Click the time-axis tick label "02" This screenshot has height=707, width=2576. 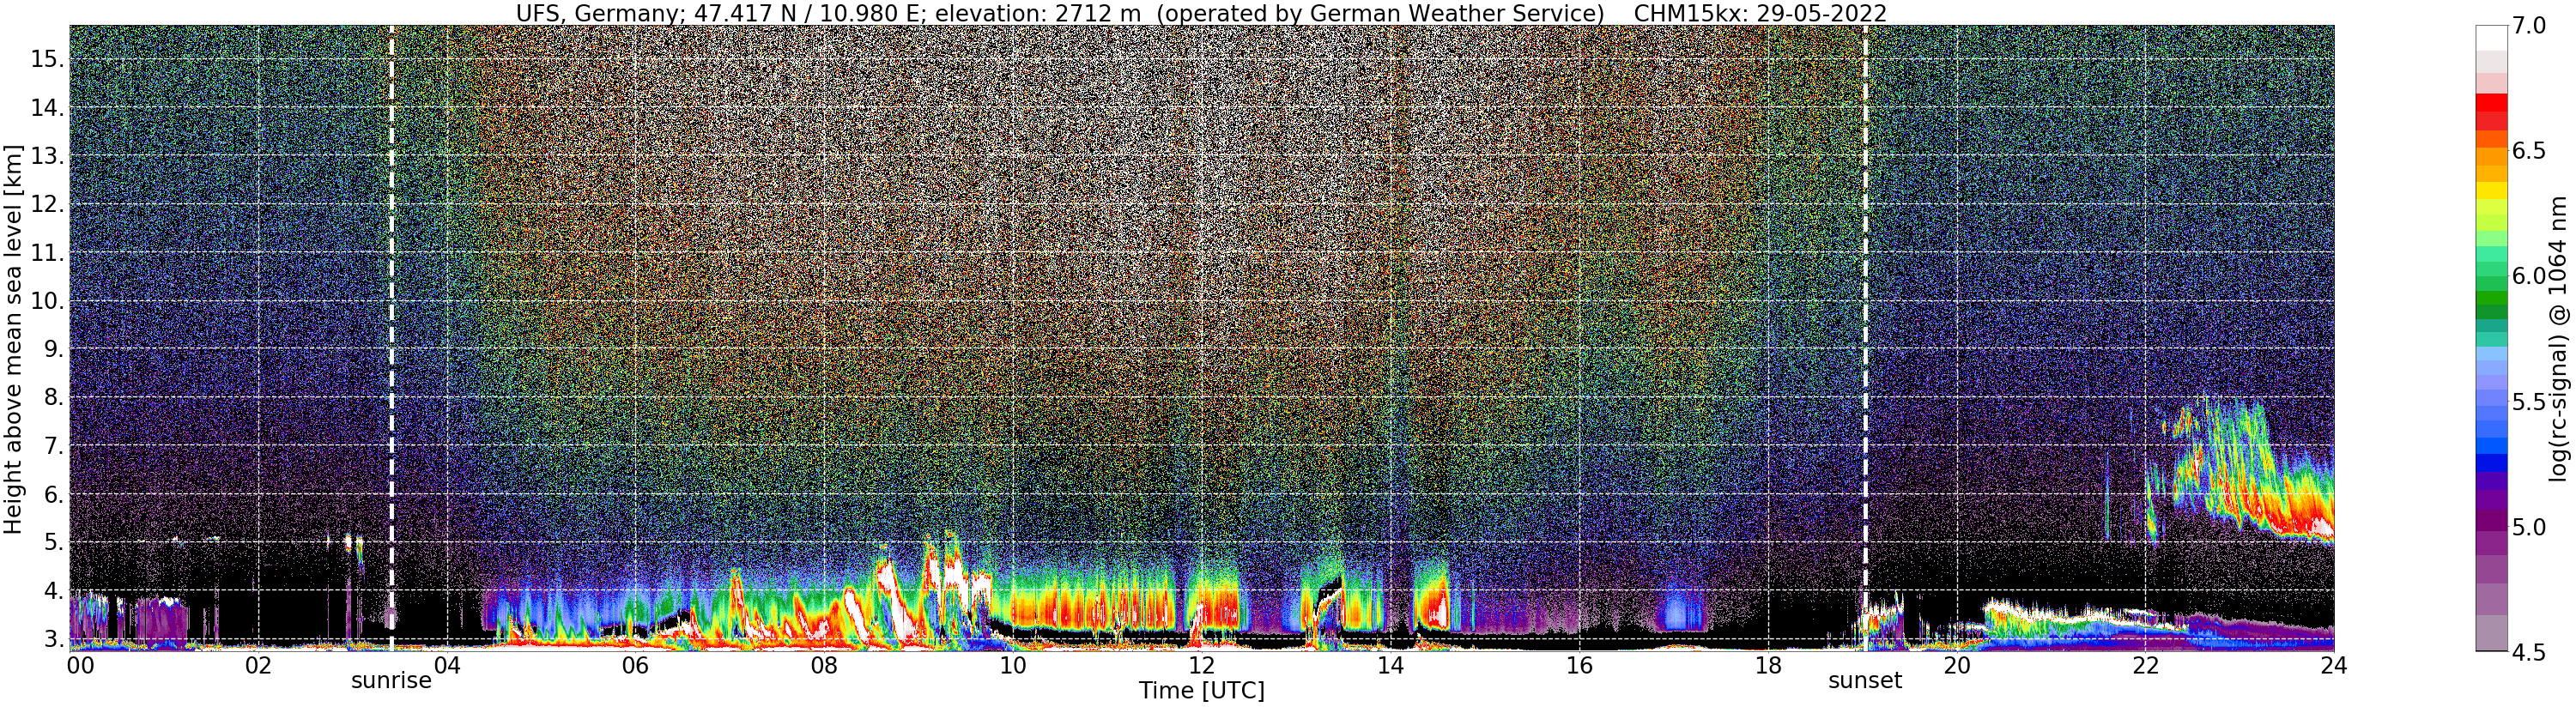[x=258, y=666]
